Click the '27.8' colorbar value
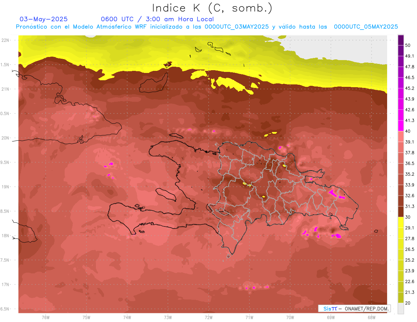The image size is (417, 322). [x=410, y=239]
